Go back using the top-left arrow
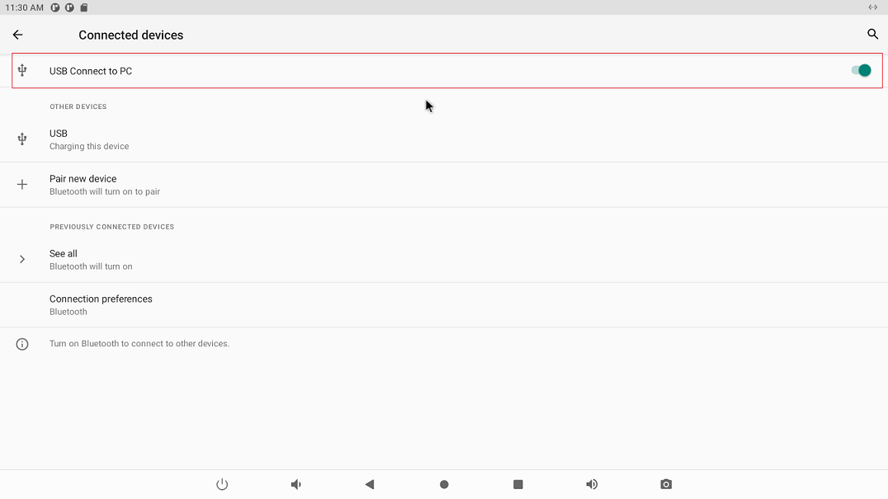 17,35
